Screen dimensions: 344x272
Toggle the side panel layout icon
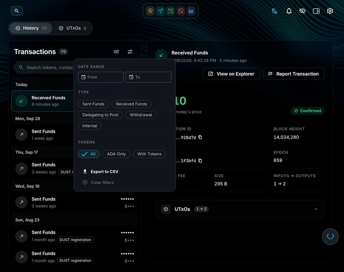click(316, 11)
